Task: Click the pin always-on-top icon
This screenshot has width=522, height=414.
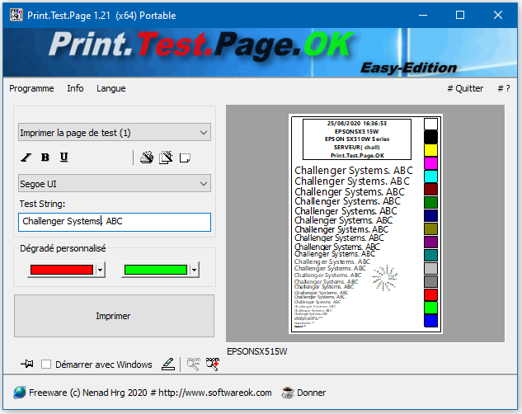Action: pyautogui.click(x=27, y=364)
